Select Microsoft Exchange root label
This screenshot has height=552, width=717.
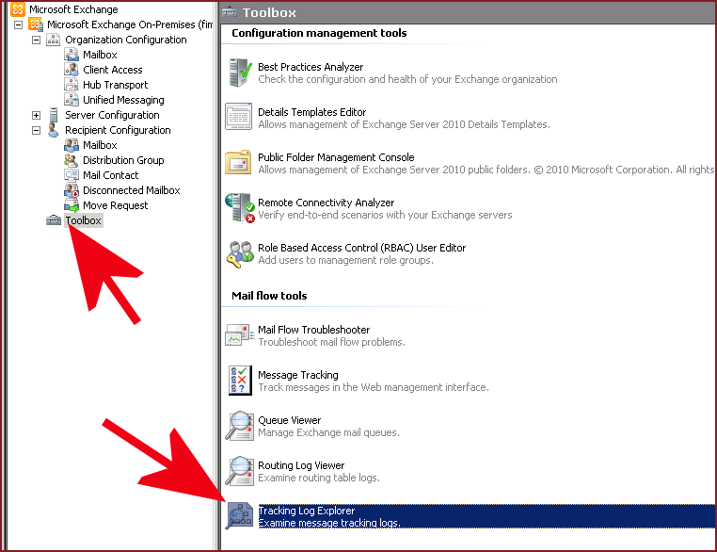click(x=73, y=9)
